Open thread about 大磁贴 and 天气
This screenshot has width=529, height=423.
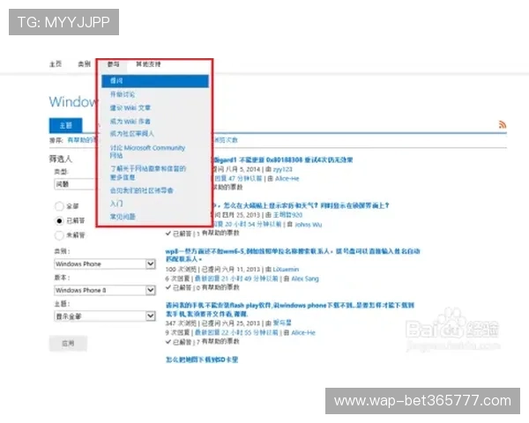(302, 205)
